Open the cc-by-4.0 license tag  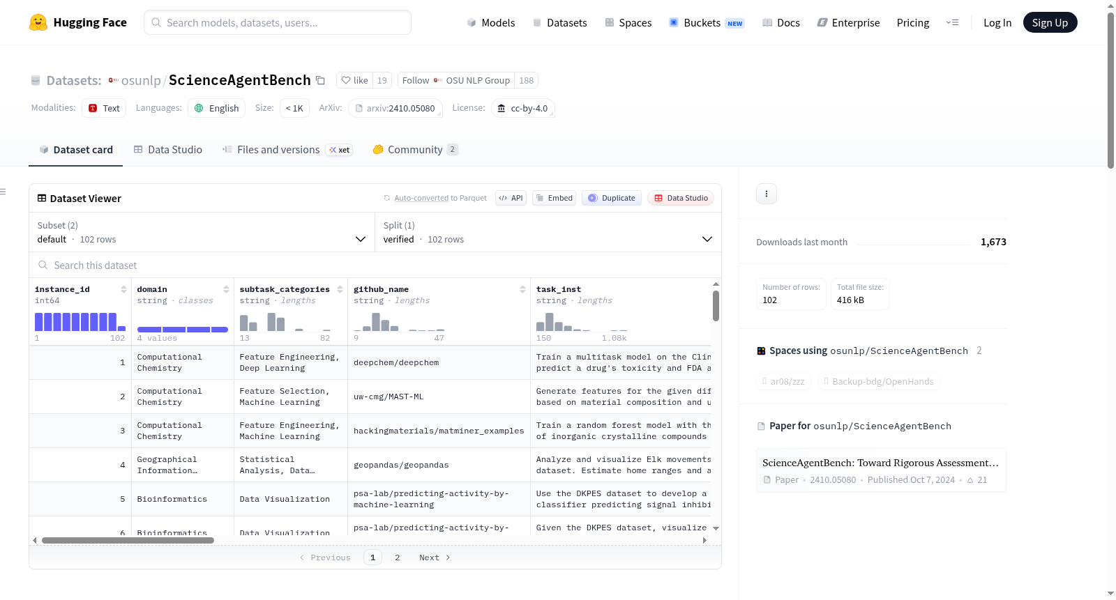point(523,108)
